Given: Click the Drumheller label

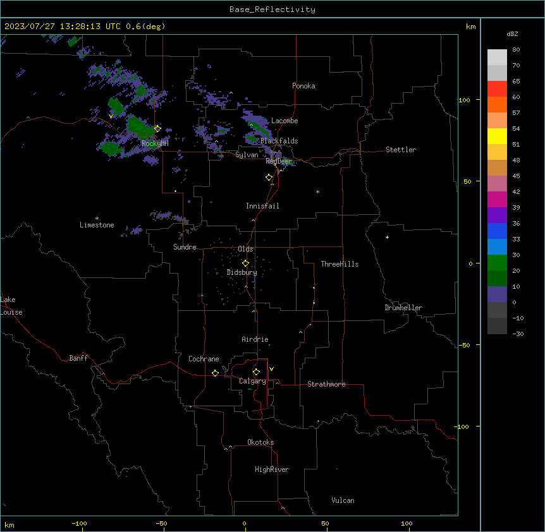Looking at the screenshot, I should pos(403,308).
